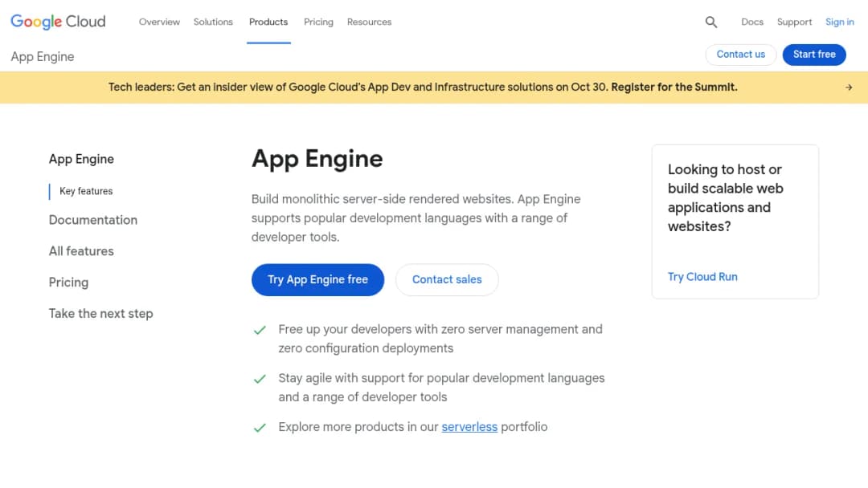Screen dimensions: 868x488
Task: Click the Google Cloud logo
Action: [x=58, y=22]
